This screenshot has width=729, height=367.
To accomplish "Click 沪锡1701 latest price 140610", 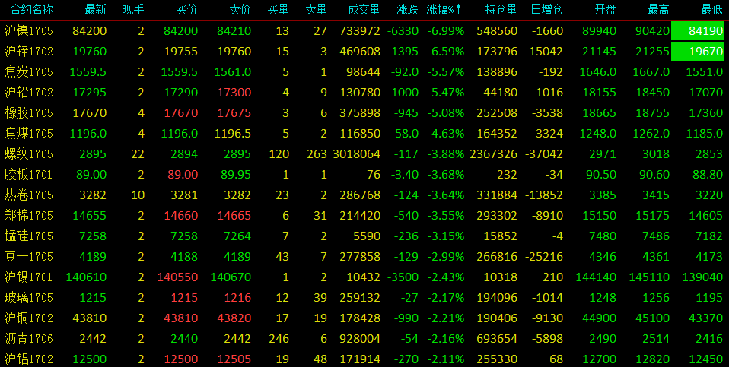I will pos(87,277).
